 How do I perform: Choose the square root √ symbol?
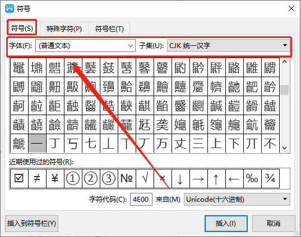coord(145,179)
